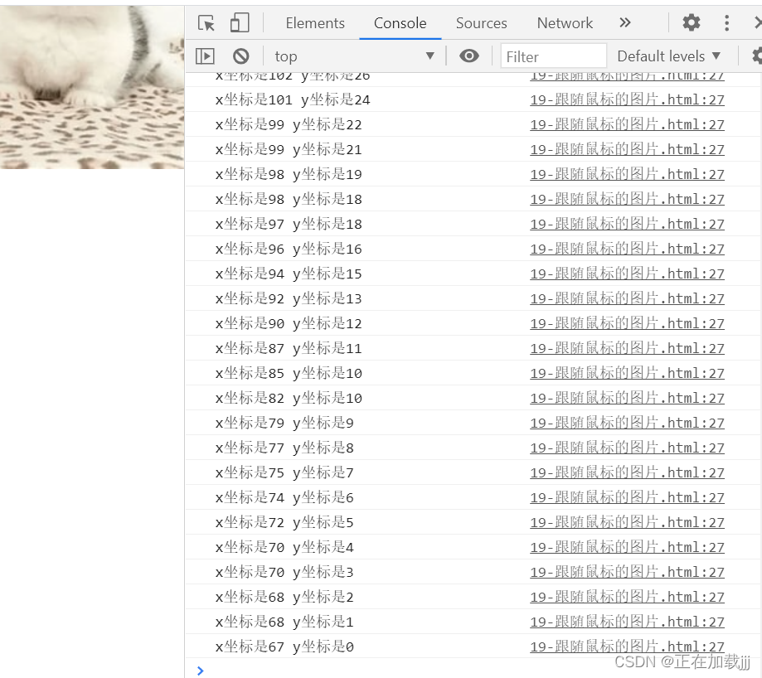Viewport: 762px width, 678px height.
Task: Click the clear console icon
Action: 240,56
